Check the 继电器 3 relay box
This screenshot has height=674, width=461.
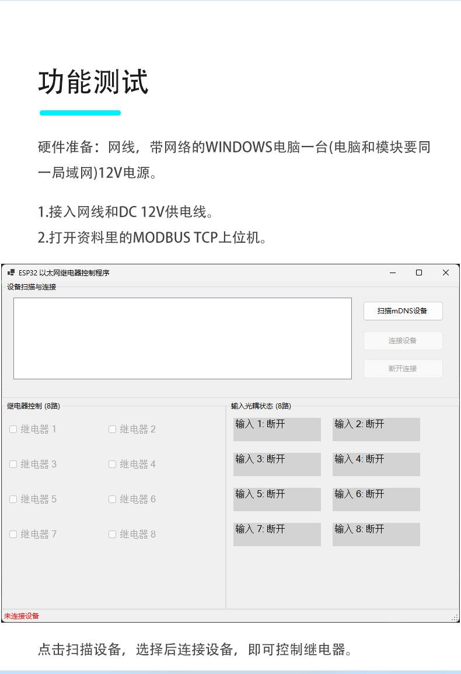point(13,465)
